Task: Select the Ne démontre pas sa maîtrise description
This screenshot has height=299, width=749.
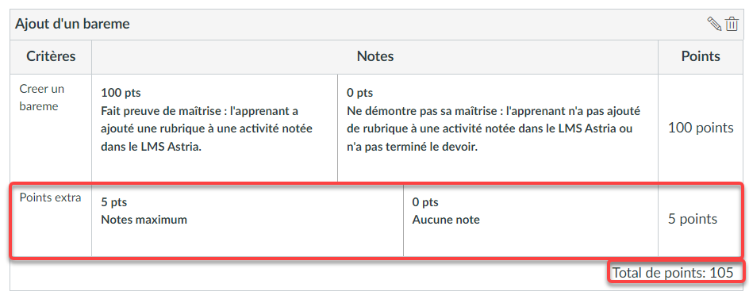Action: click(494, 129)
